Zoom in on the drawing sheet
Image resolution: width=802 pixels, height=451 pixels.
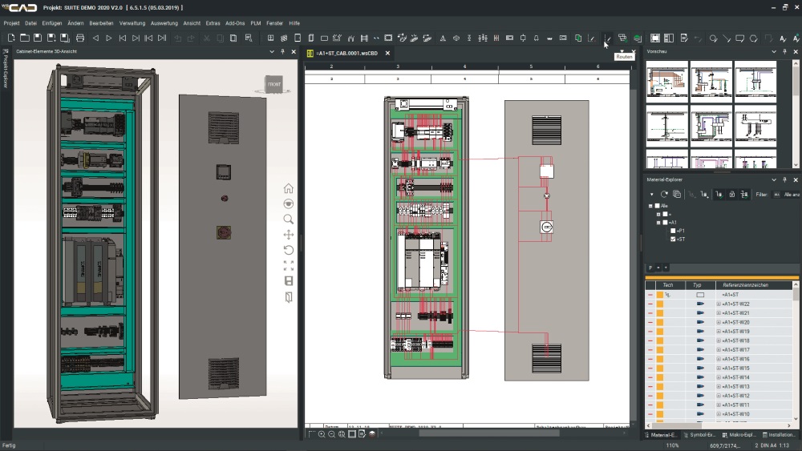coord(322,434)
